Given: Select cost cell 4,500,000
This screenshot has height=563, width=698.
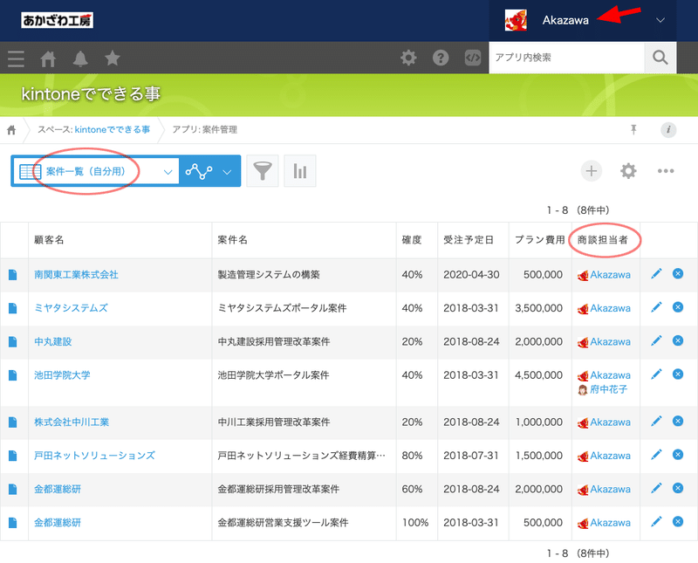Looking at the screenshot, I should [540, 382].
